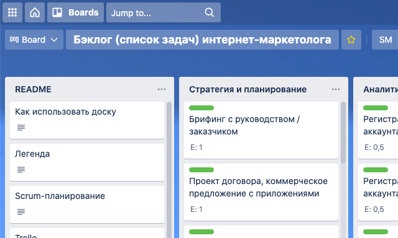Go to Trello home via house icon
398x238 pixels.
pyautogui.click(x=35, y=12)
